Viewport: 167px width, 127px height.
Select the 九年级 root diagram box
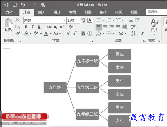coord(55,88)
